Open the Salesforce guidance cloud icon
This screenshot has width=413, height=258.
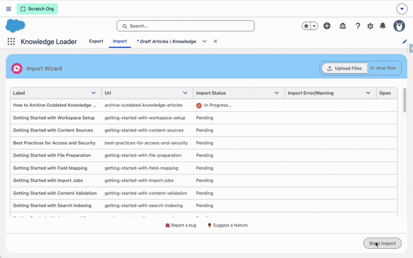pyautogui.click(x=343, y=26)
